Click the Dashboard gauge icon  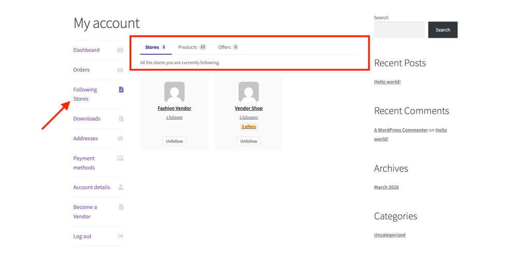point(120,50)
